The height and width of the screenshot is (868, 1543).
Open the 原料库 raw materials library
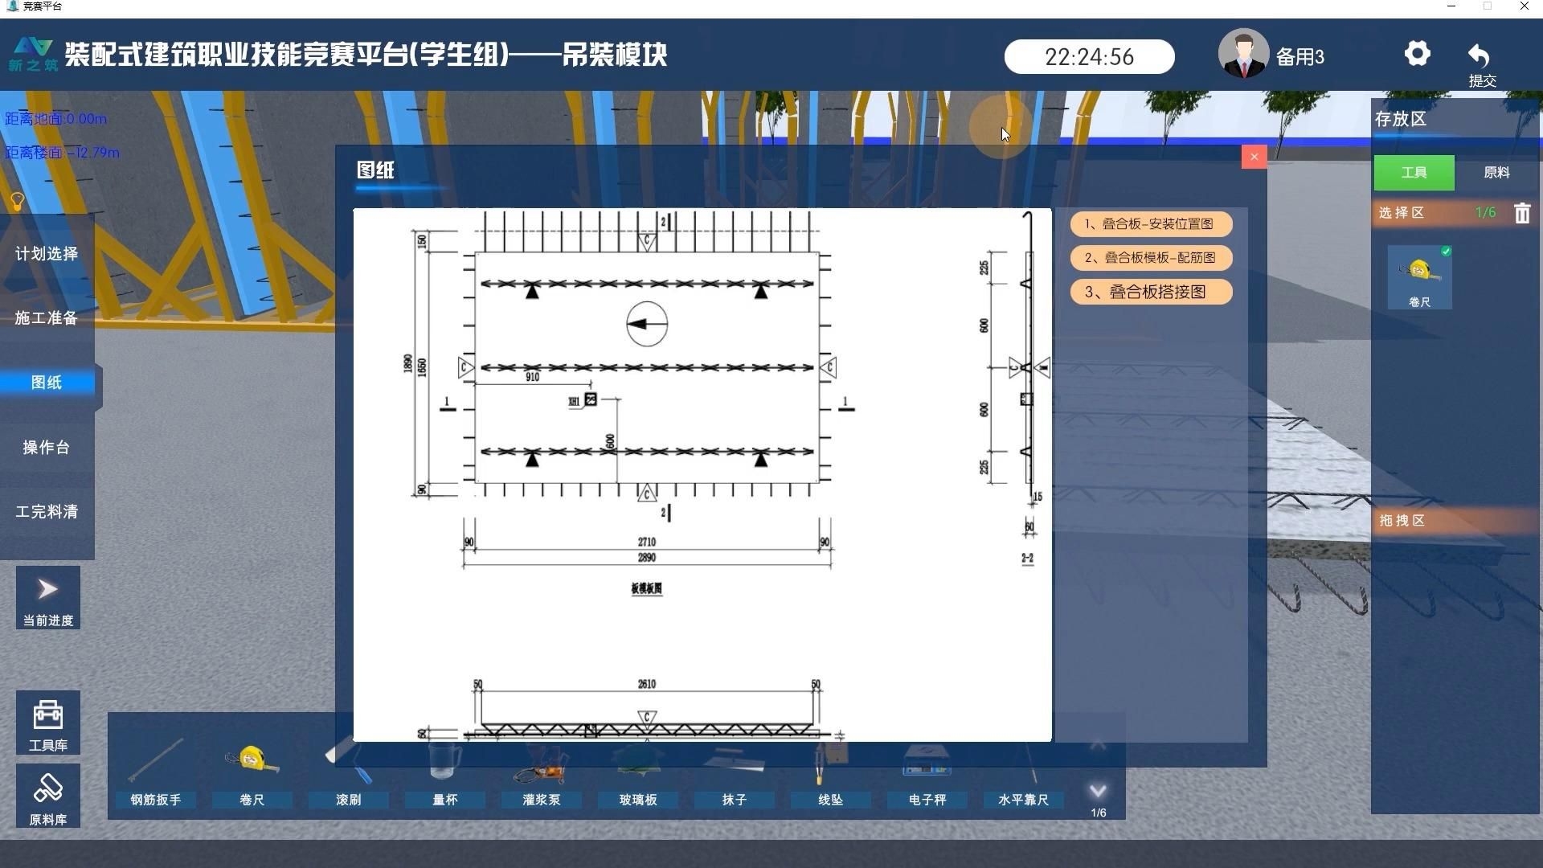(x=47, y=796)
